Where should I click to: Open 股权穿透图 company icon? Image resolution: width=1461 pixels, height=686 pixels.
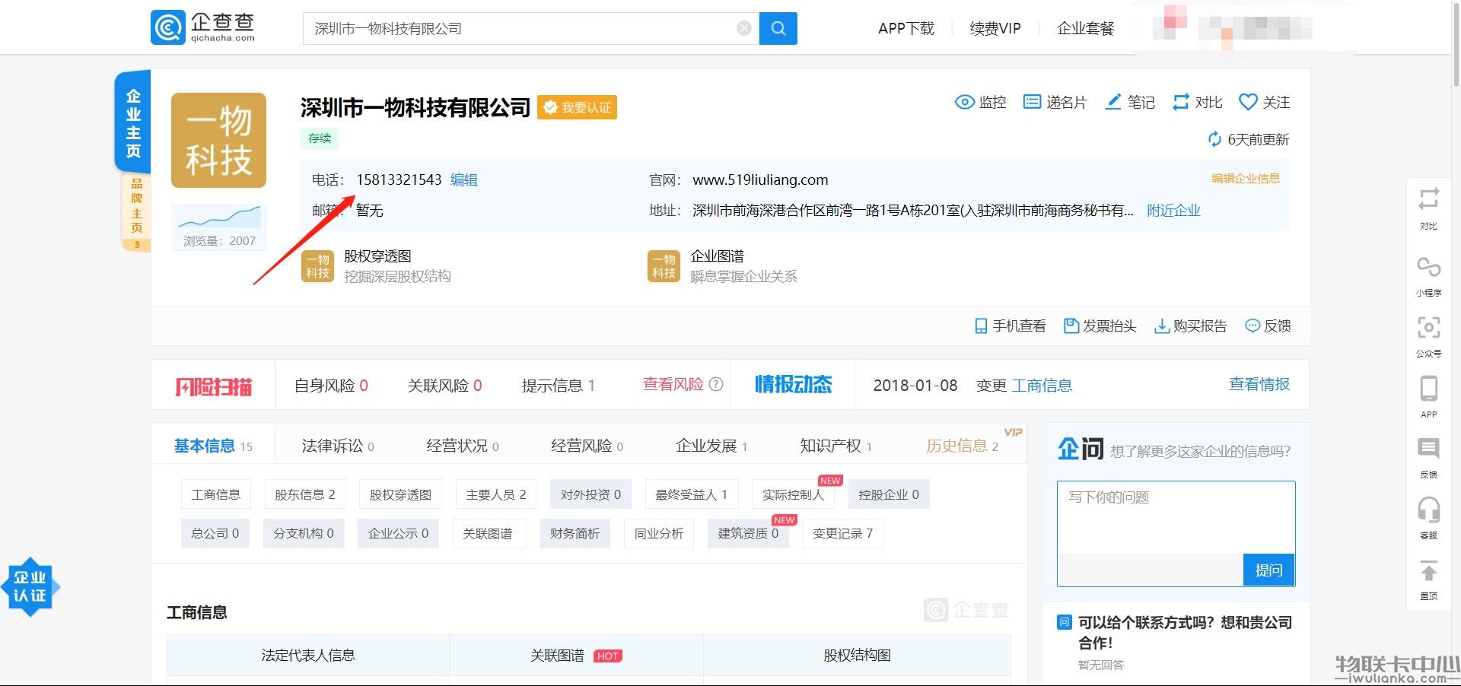click(x=317, y=266)
